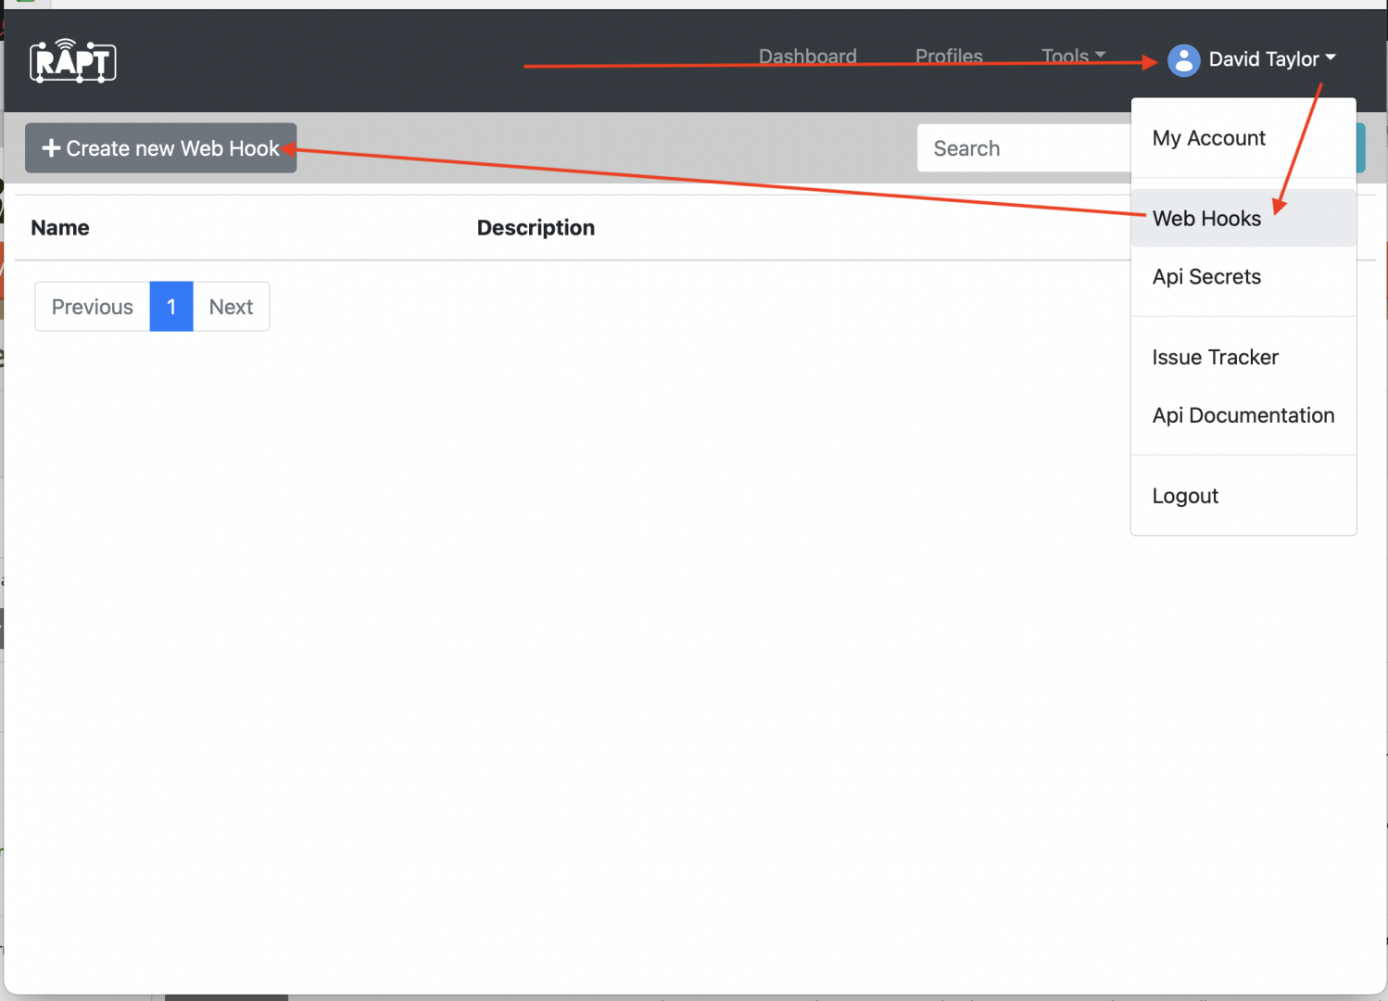Open the Issue Tracker menu entry
The height and width of the screenshot is (1001, 1388).
[1214, 358]
